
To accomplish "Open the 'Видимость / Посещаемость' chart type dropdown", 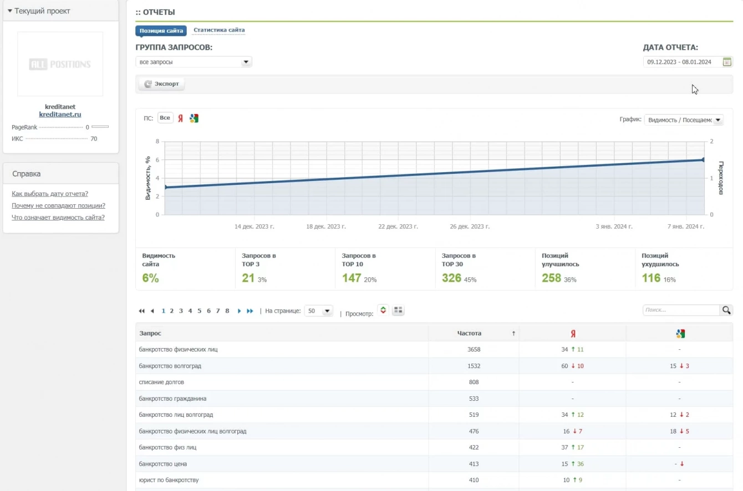I will tap(684, 120).
